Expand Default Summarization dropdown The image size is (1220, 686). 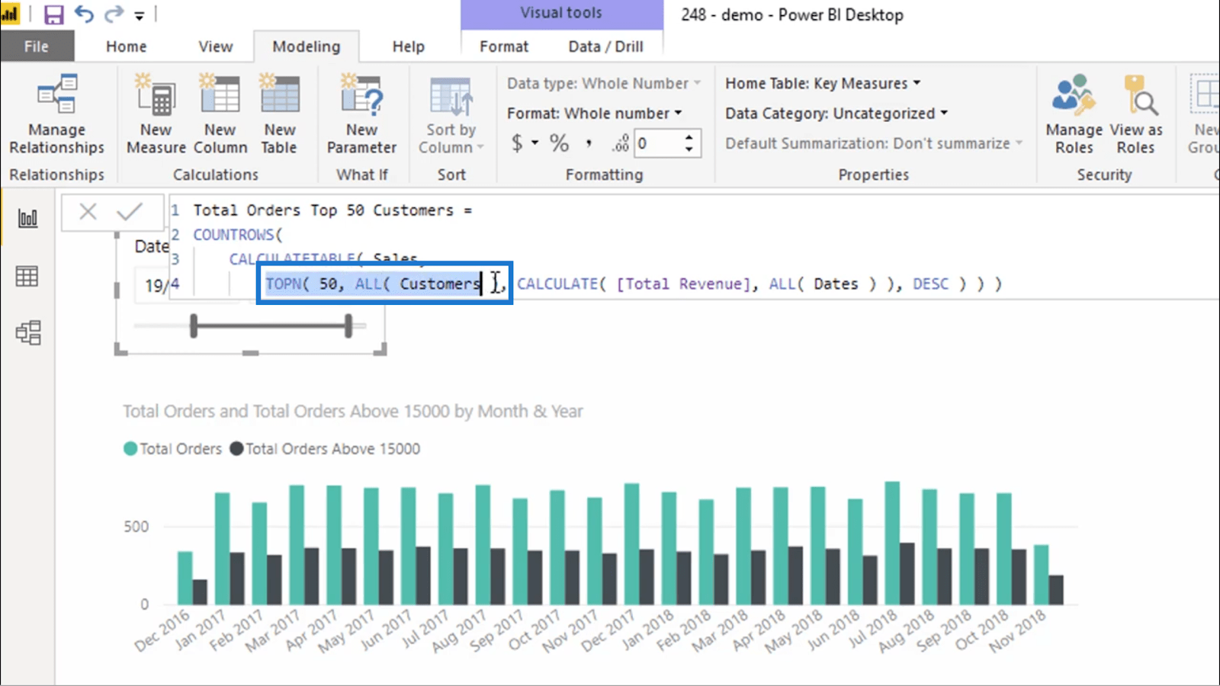[x=874, y=143]
